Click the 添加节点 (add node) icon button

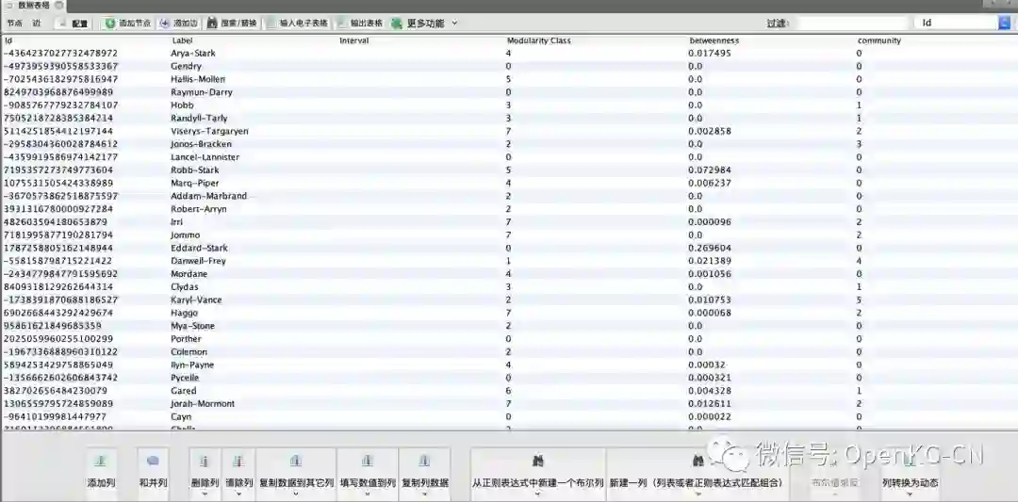[x=127, y=24]
